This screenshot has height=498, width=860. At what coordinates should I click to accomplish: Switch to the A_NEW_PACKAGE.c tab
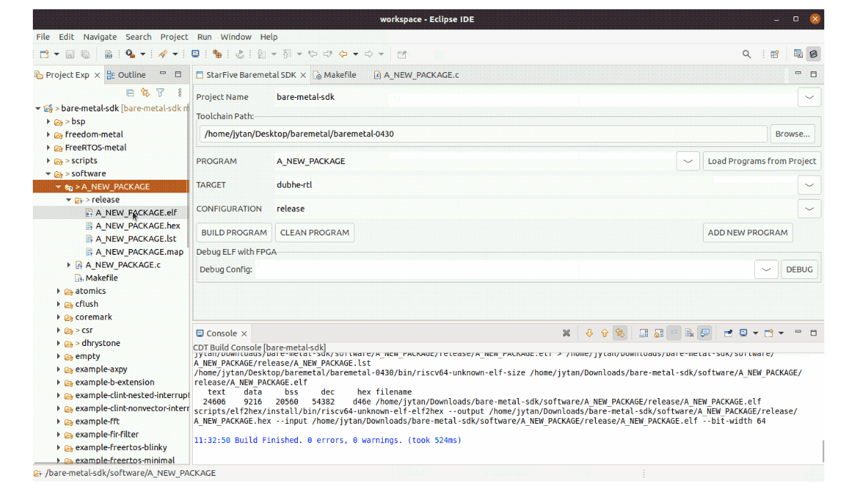point(416,75)
